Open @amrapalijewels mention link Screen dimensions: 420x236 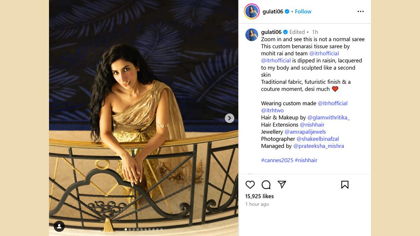pos(305,132)
